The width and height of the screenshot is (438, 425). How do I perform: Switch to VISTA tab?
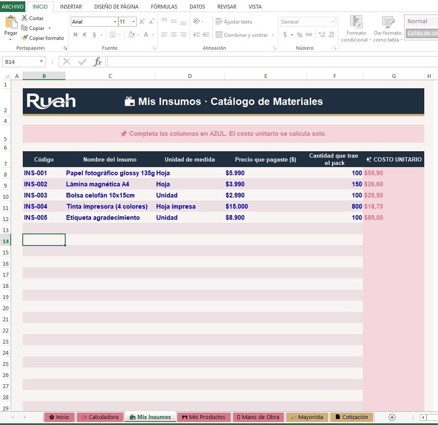coord(255,7)
